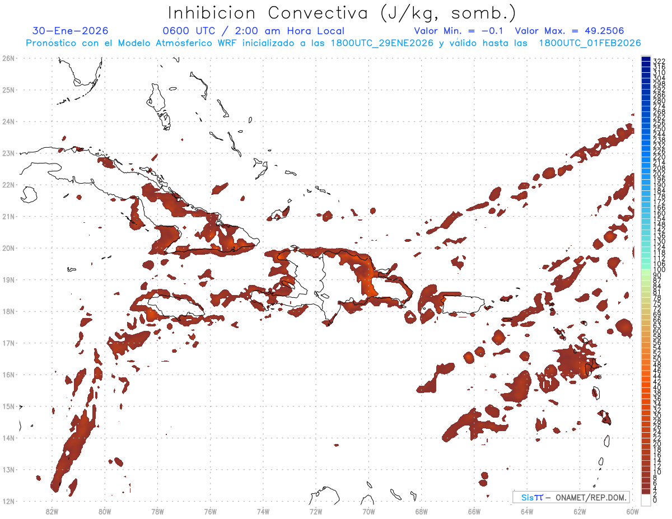This screenshot has width=672, height=519.
Task: Click the 0 value at the color scale bottom
Action: pyautogui.click(x=655, y=500)
